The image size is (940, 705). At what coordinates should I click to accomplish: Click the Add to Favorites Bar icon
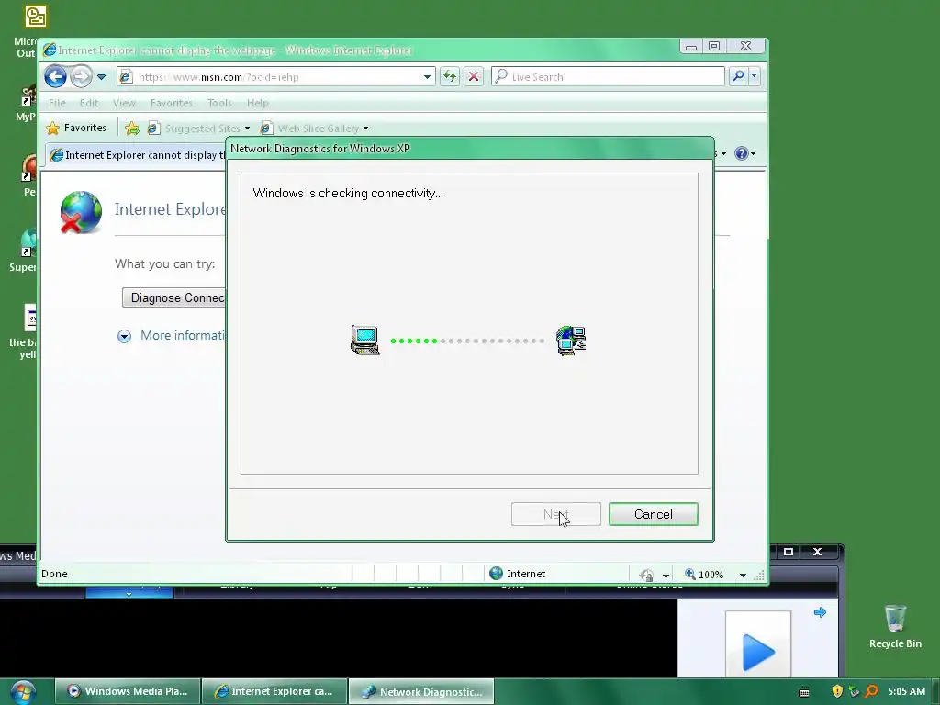(132, 129)
